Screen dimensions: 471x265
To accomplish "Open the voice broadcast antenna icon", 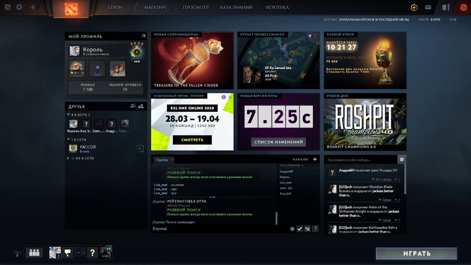I will (x=17, y=253).
